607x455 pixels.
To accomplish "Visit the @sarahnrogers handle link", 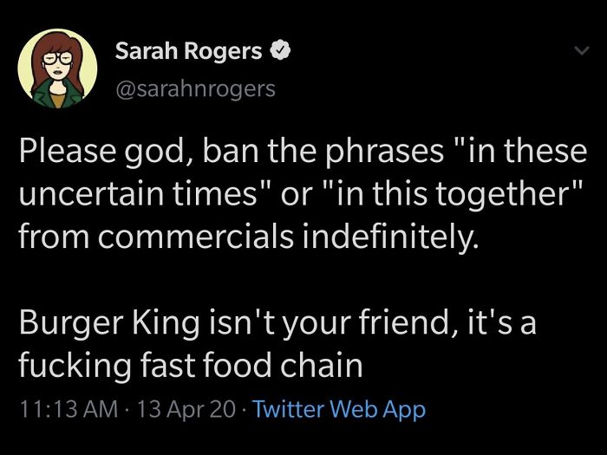I will click(x=195, y=89).
